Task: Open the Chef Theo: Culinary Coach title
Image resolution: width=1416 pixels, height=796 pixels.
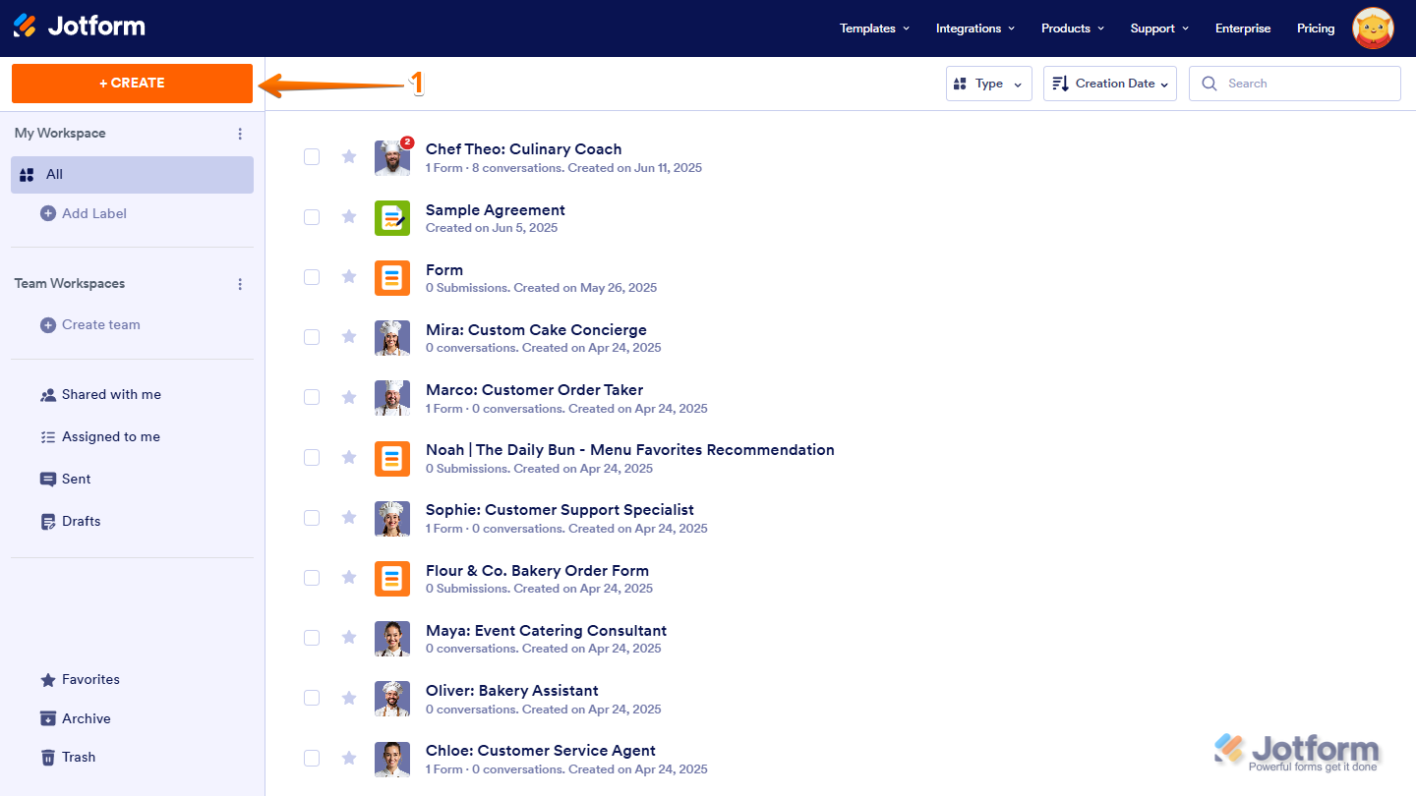Action: pyautogui.click(x=523, y=149)
